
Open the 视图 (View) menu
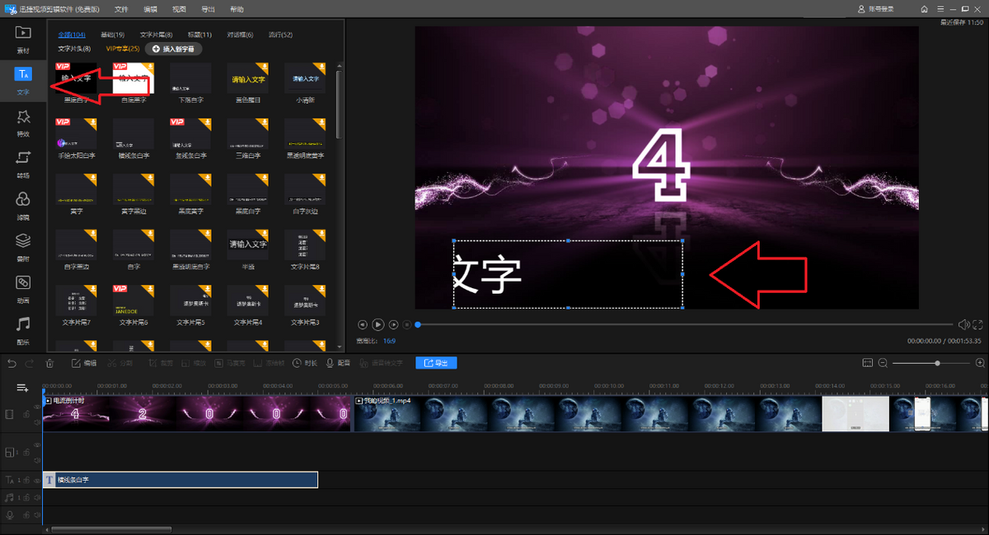(179, 9)
